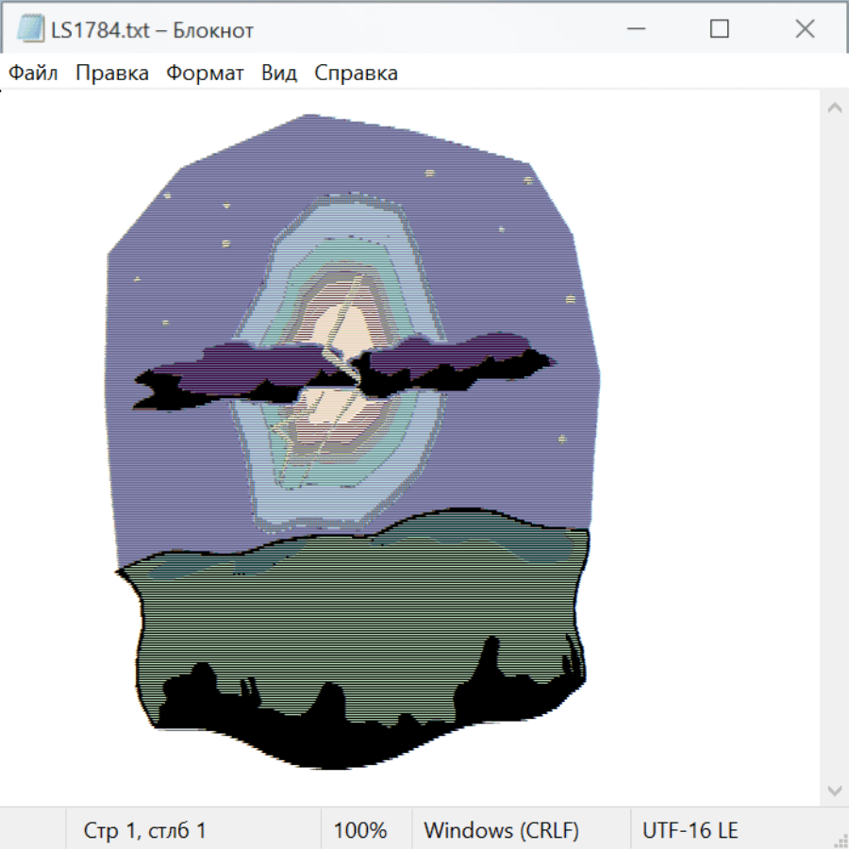Click the scroll down arrow
This screenshot has width=849, height=849.
[834, 790]
